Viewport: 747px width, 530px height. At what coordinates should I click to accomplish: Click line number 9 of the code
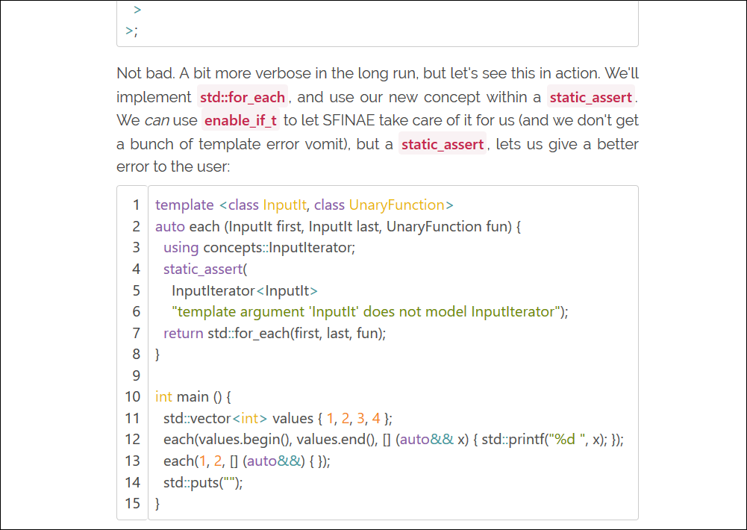point(136,375)
